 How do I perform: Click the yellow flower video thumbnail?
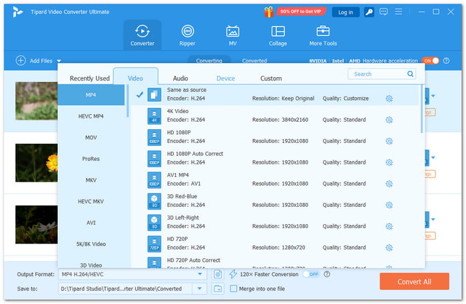37,163
